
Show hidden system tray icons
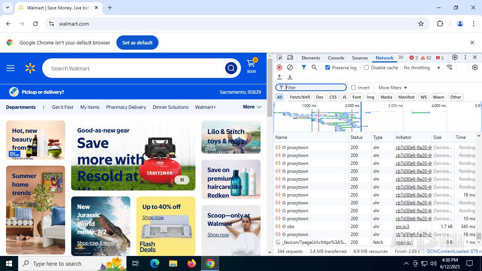click(406, 263)
